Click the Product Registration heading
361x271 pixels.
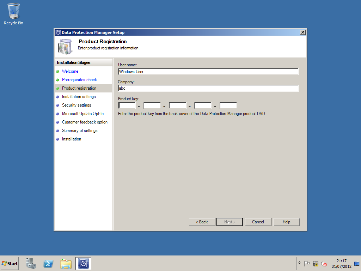pos(103,42)
